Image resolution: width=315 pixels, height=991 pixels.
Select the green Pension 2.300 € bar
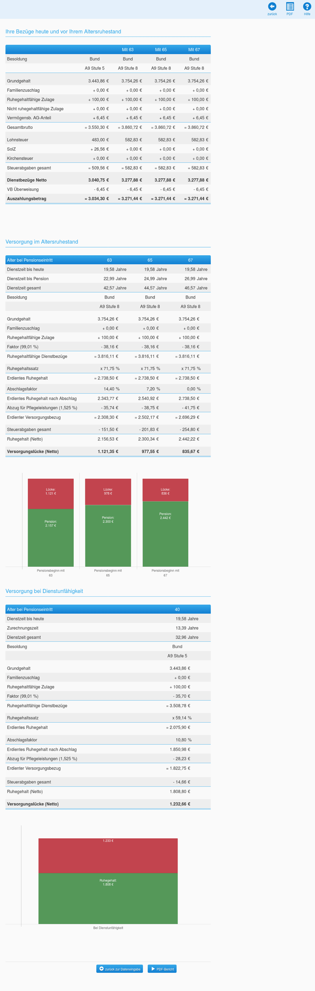[108, 536]
